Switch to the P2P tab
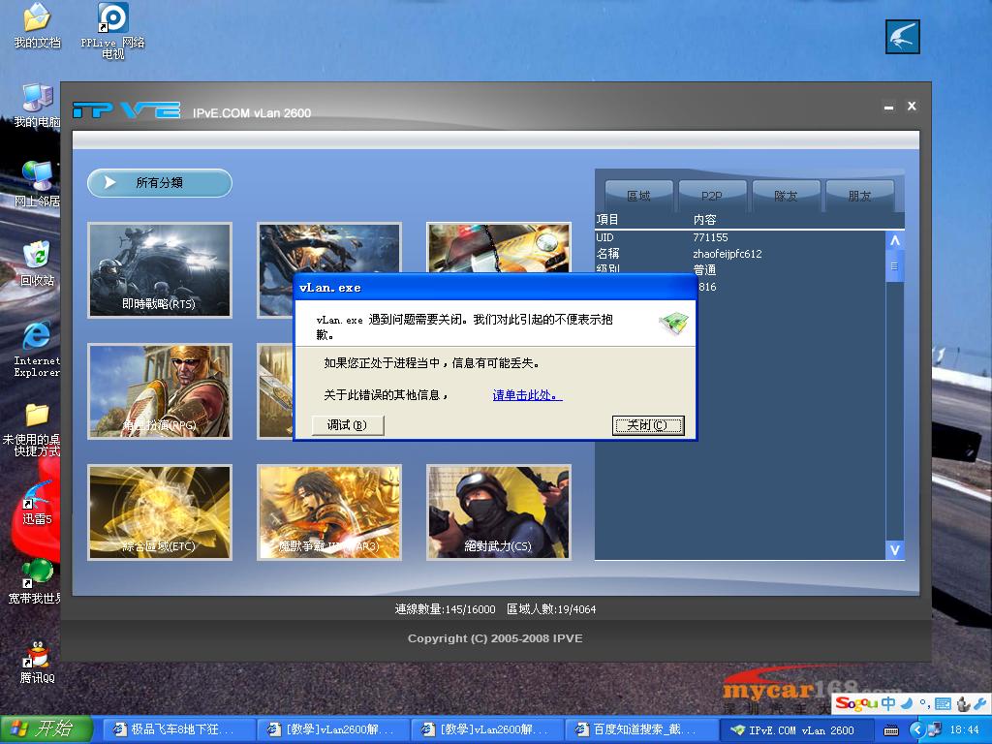This screenshot has width=992, height=744. 712,195
